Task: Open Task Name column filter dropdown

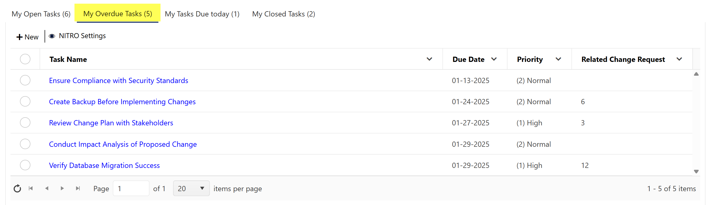Action: coord(429,59)
